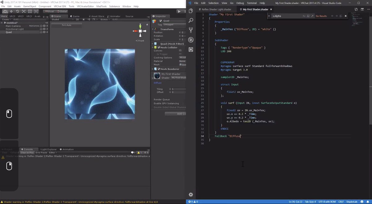The height and width of the screenshot is (204, 372).
Task: Switch to the Animator tab
Action: pyautogui.click(x=113, y=16)
